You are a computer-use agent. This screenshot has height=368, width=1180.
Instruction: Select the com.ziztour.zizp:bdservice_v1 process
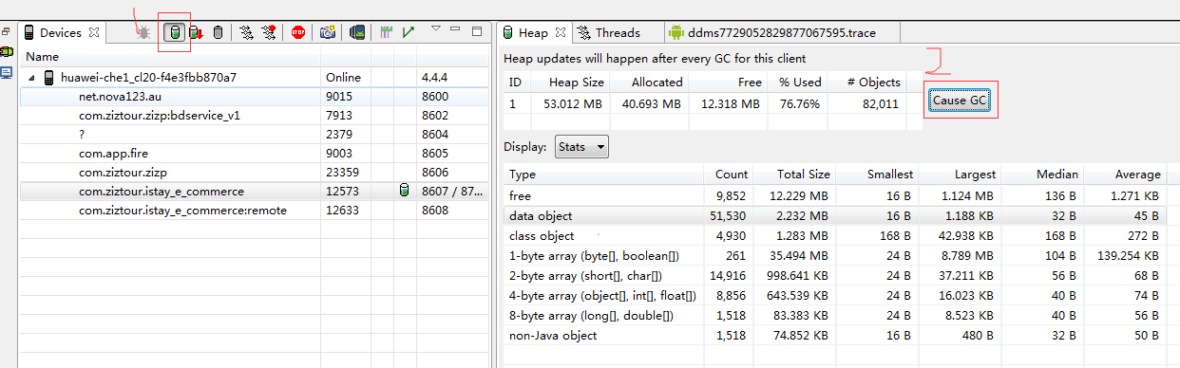(256, 115)
